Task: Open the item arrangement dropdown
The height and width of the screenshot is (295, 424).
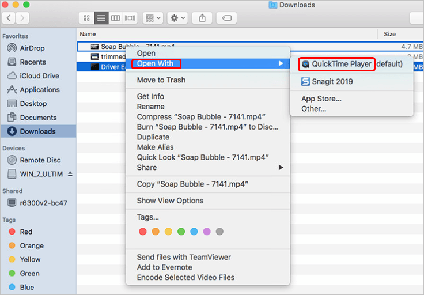Action: click(x=153, y=18)
